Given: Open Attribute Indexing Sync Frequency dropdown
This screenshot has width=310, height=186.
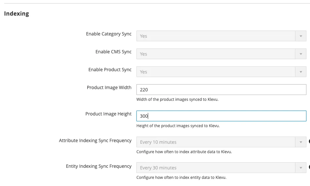Looking at the screenshot, I should click(221, 142).
